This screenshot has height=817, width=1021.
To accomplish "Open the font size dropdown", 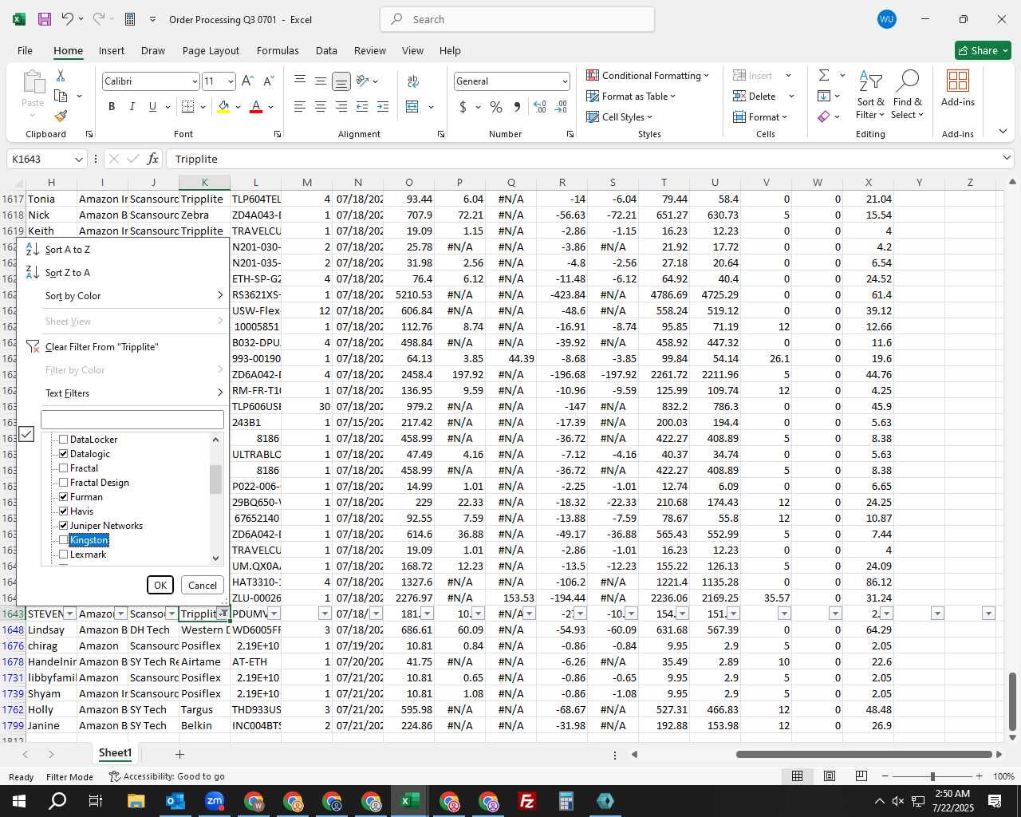I will tap(231, 81).
